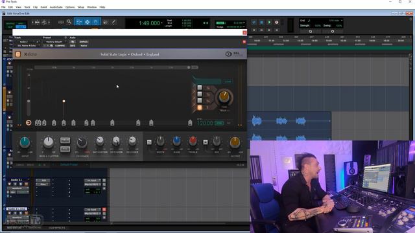The image size is (415, 233).
Task: Click the SSL logo in plugin
Action: [233, 54]
